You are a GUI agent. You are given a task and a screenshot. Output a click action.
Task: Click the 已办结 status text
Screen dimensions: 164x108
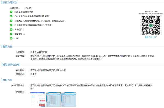pyautogui.click(x=28, y=8)
